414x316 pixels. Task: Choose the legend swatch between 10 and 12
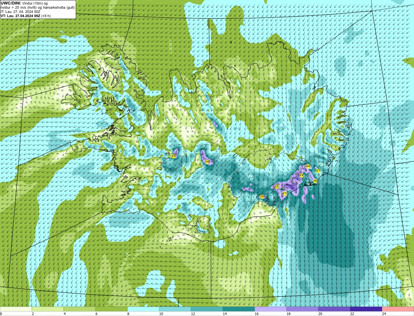[x=176, y=309]
